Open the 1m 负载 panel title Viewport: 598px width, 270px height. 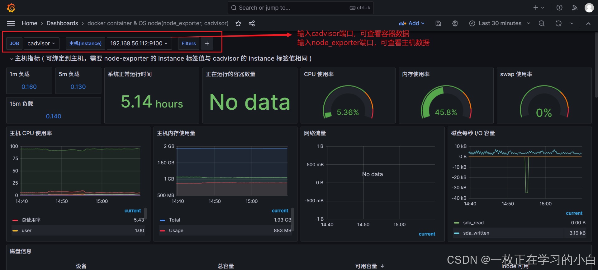20,74
